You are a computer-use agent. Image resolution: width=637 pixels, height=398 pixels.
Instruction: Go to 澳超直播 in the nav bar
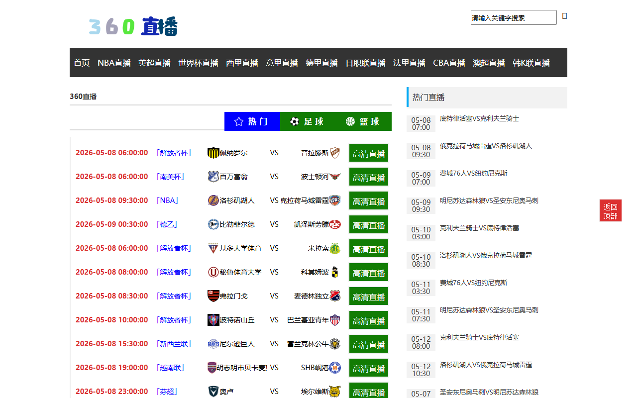coord(489,63)
